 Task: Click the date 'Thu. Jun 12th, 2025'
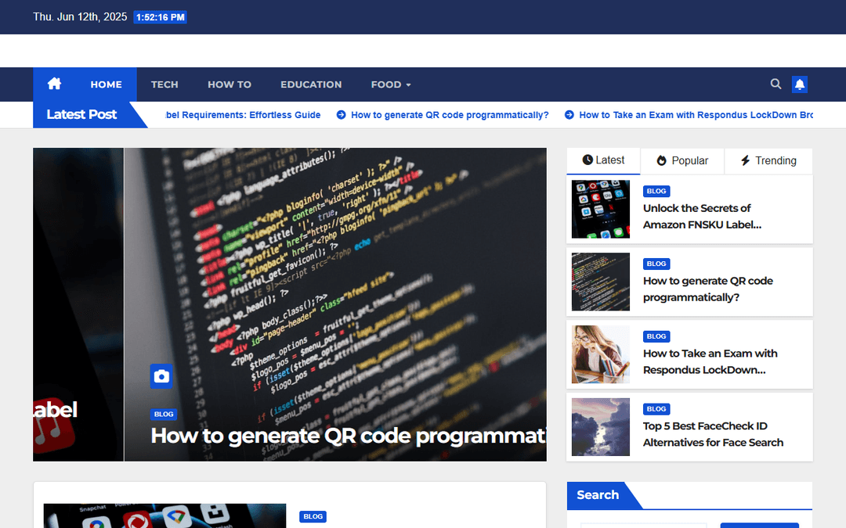(80, 16)
